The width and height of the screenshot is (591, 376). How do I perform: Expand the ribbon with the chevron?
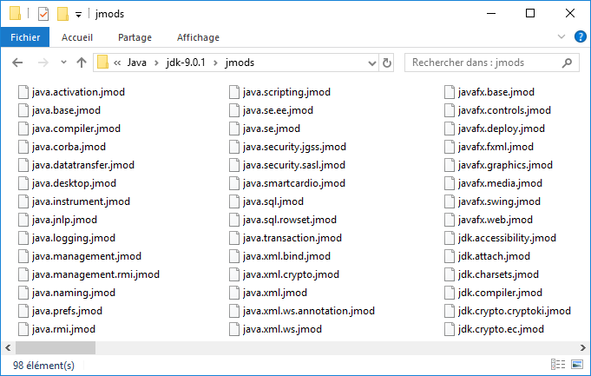click(x=561, y=36)
